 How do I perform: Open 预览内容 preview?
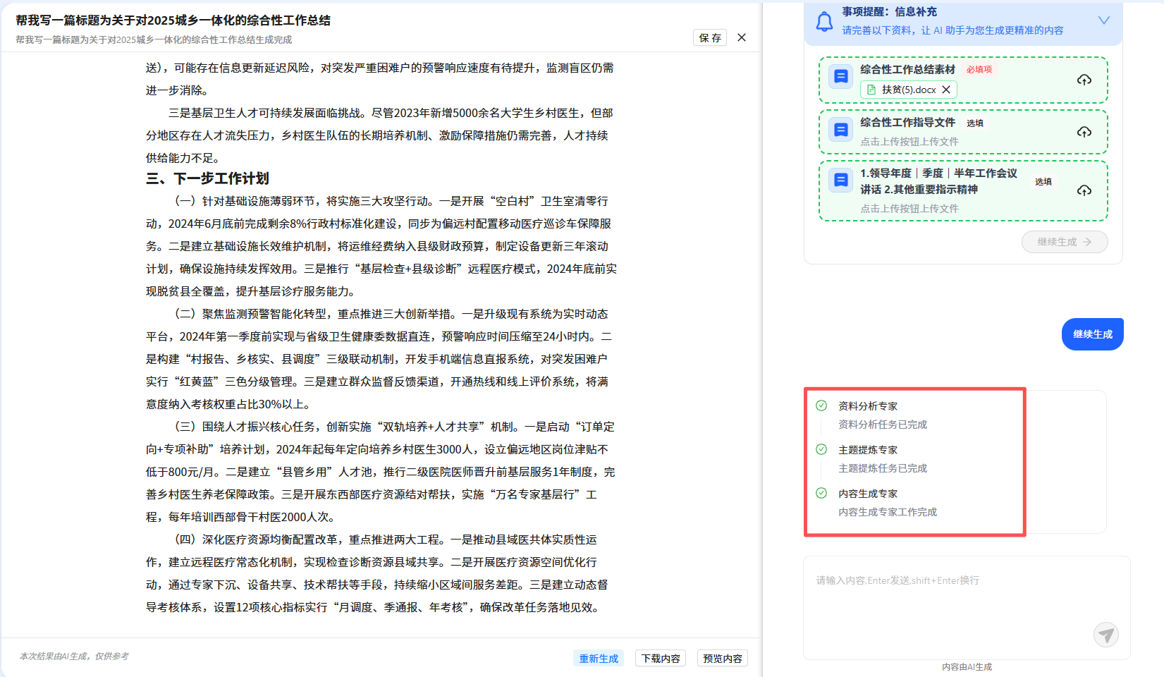click(x=722, y=658)
